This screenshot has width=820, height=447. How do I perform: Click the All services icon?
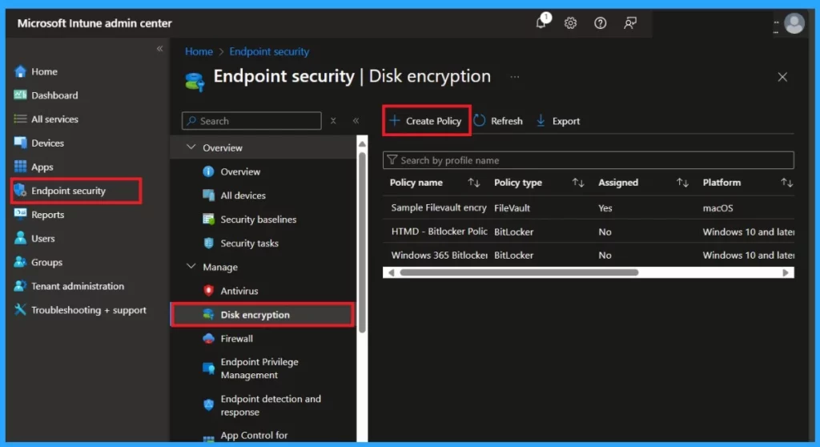click(20, 119)
